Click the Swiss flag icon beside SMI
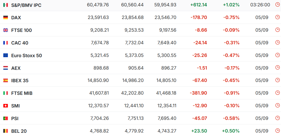 [x=6, y=106]
